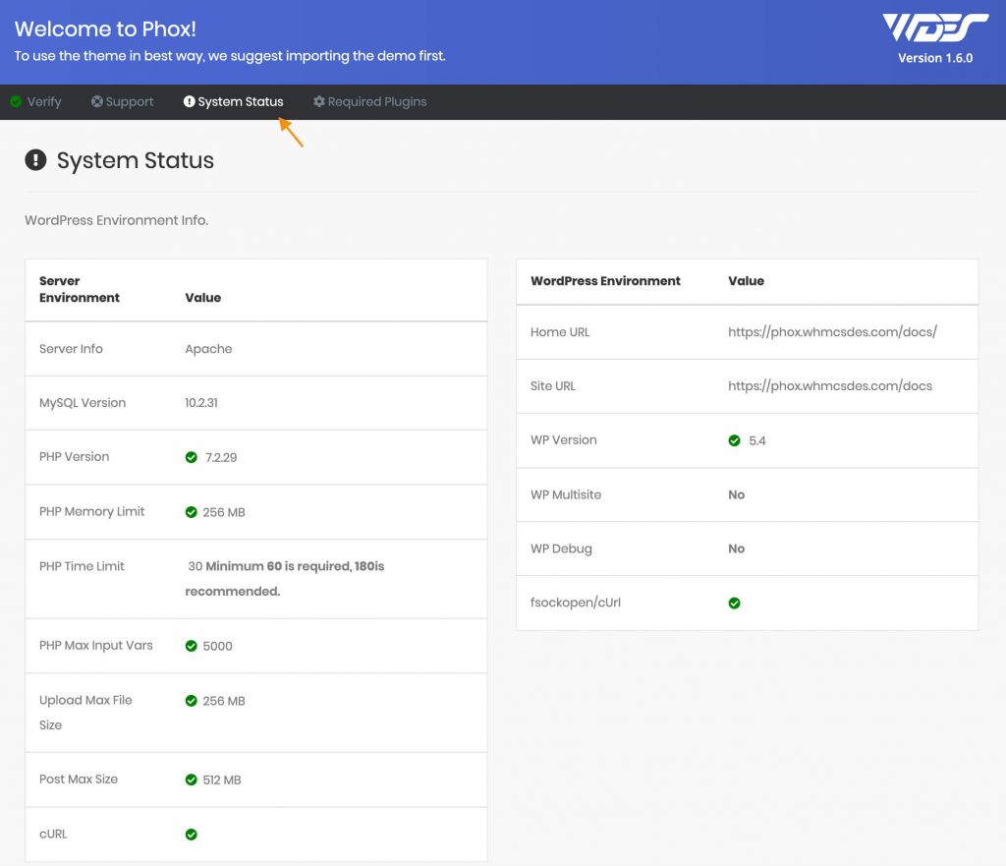Click the 'Server Environment' column header
Viewport: 1006px width, 866px height.
(x=79, y=289)
